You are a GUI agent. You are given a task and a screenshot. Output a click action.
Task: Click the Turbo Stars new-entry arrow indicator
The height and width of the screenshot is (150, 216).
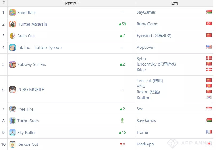122,120
